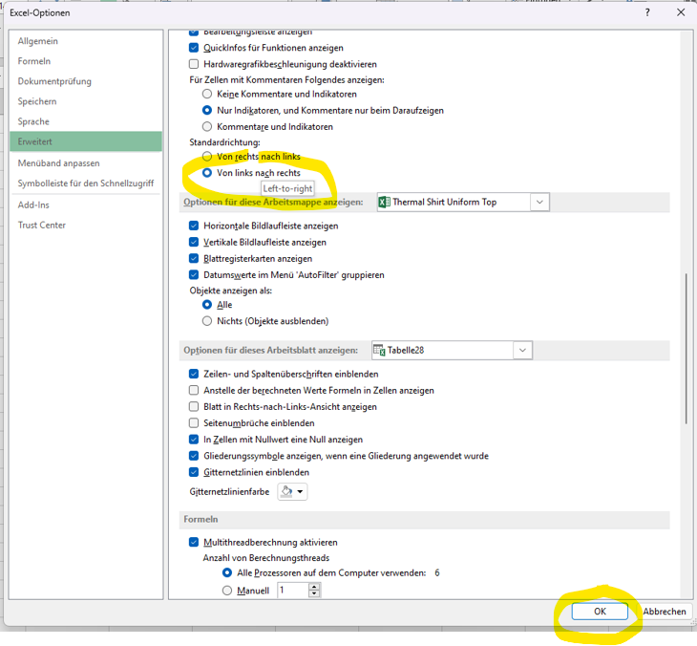Image resolution: width=697 pixels, height=646 pixels.
Task: Choose Von rechts nach links direction
Action: (207, 156)
